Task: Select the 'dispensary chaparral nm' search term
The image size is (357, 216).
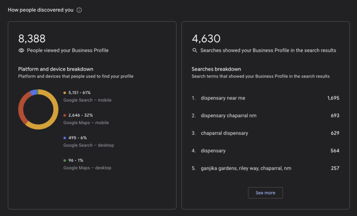Action: pos(228,115)
